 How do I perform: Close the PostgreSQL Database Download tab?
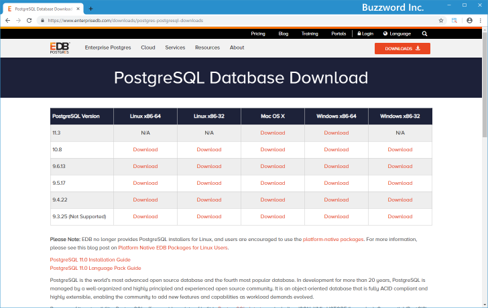coord(80,8)
